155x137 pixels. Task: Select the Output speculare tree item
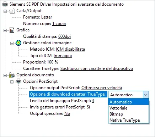[50, 113]
